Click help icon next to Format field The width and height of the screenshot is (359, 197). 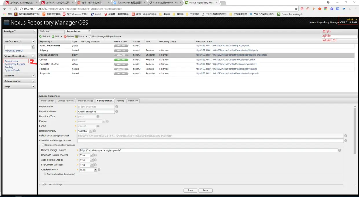click(x=98, y=126)
